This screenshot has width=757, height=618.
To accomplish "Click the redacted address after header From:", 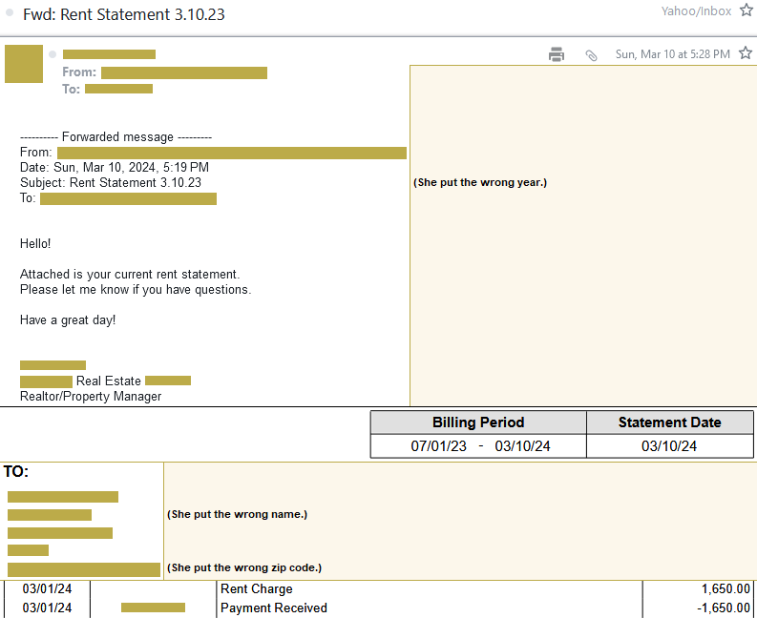I will tap(183, 72).
